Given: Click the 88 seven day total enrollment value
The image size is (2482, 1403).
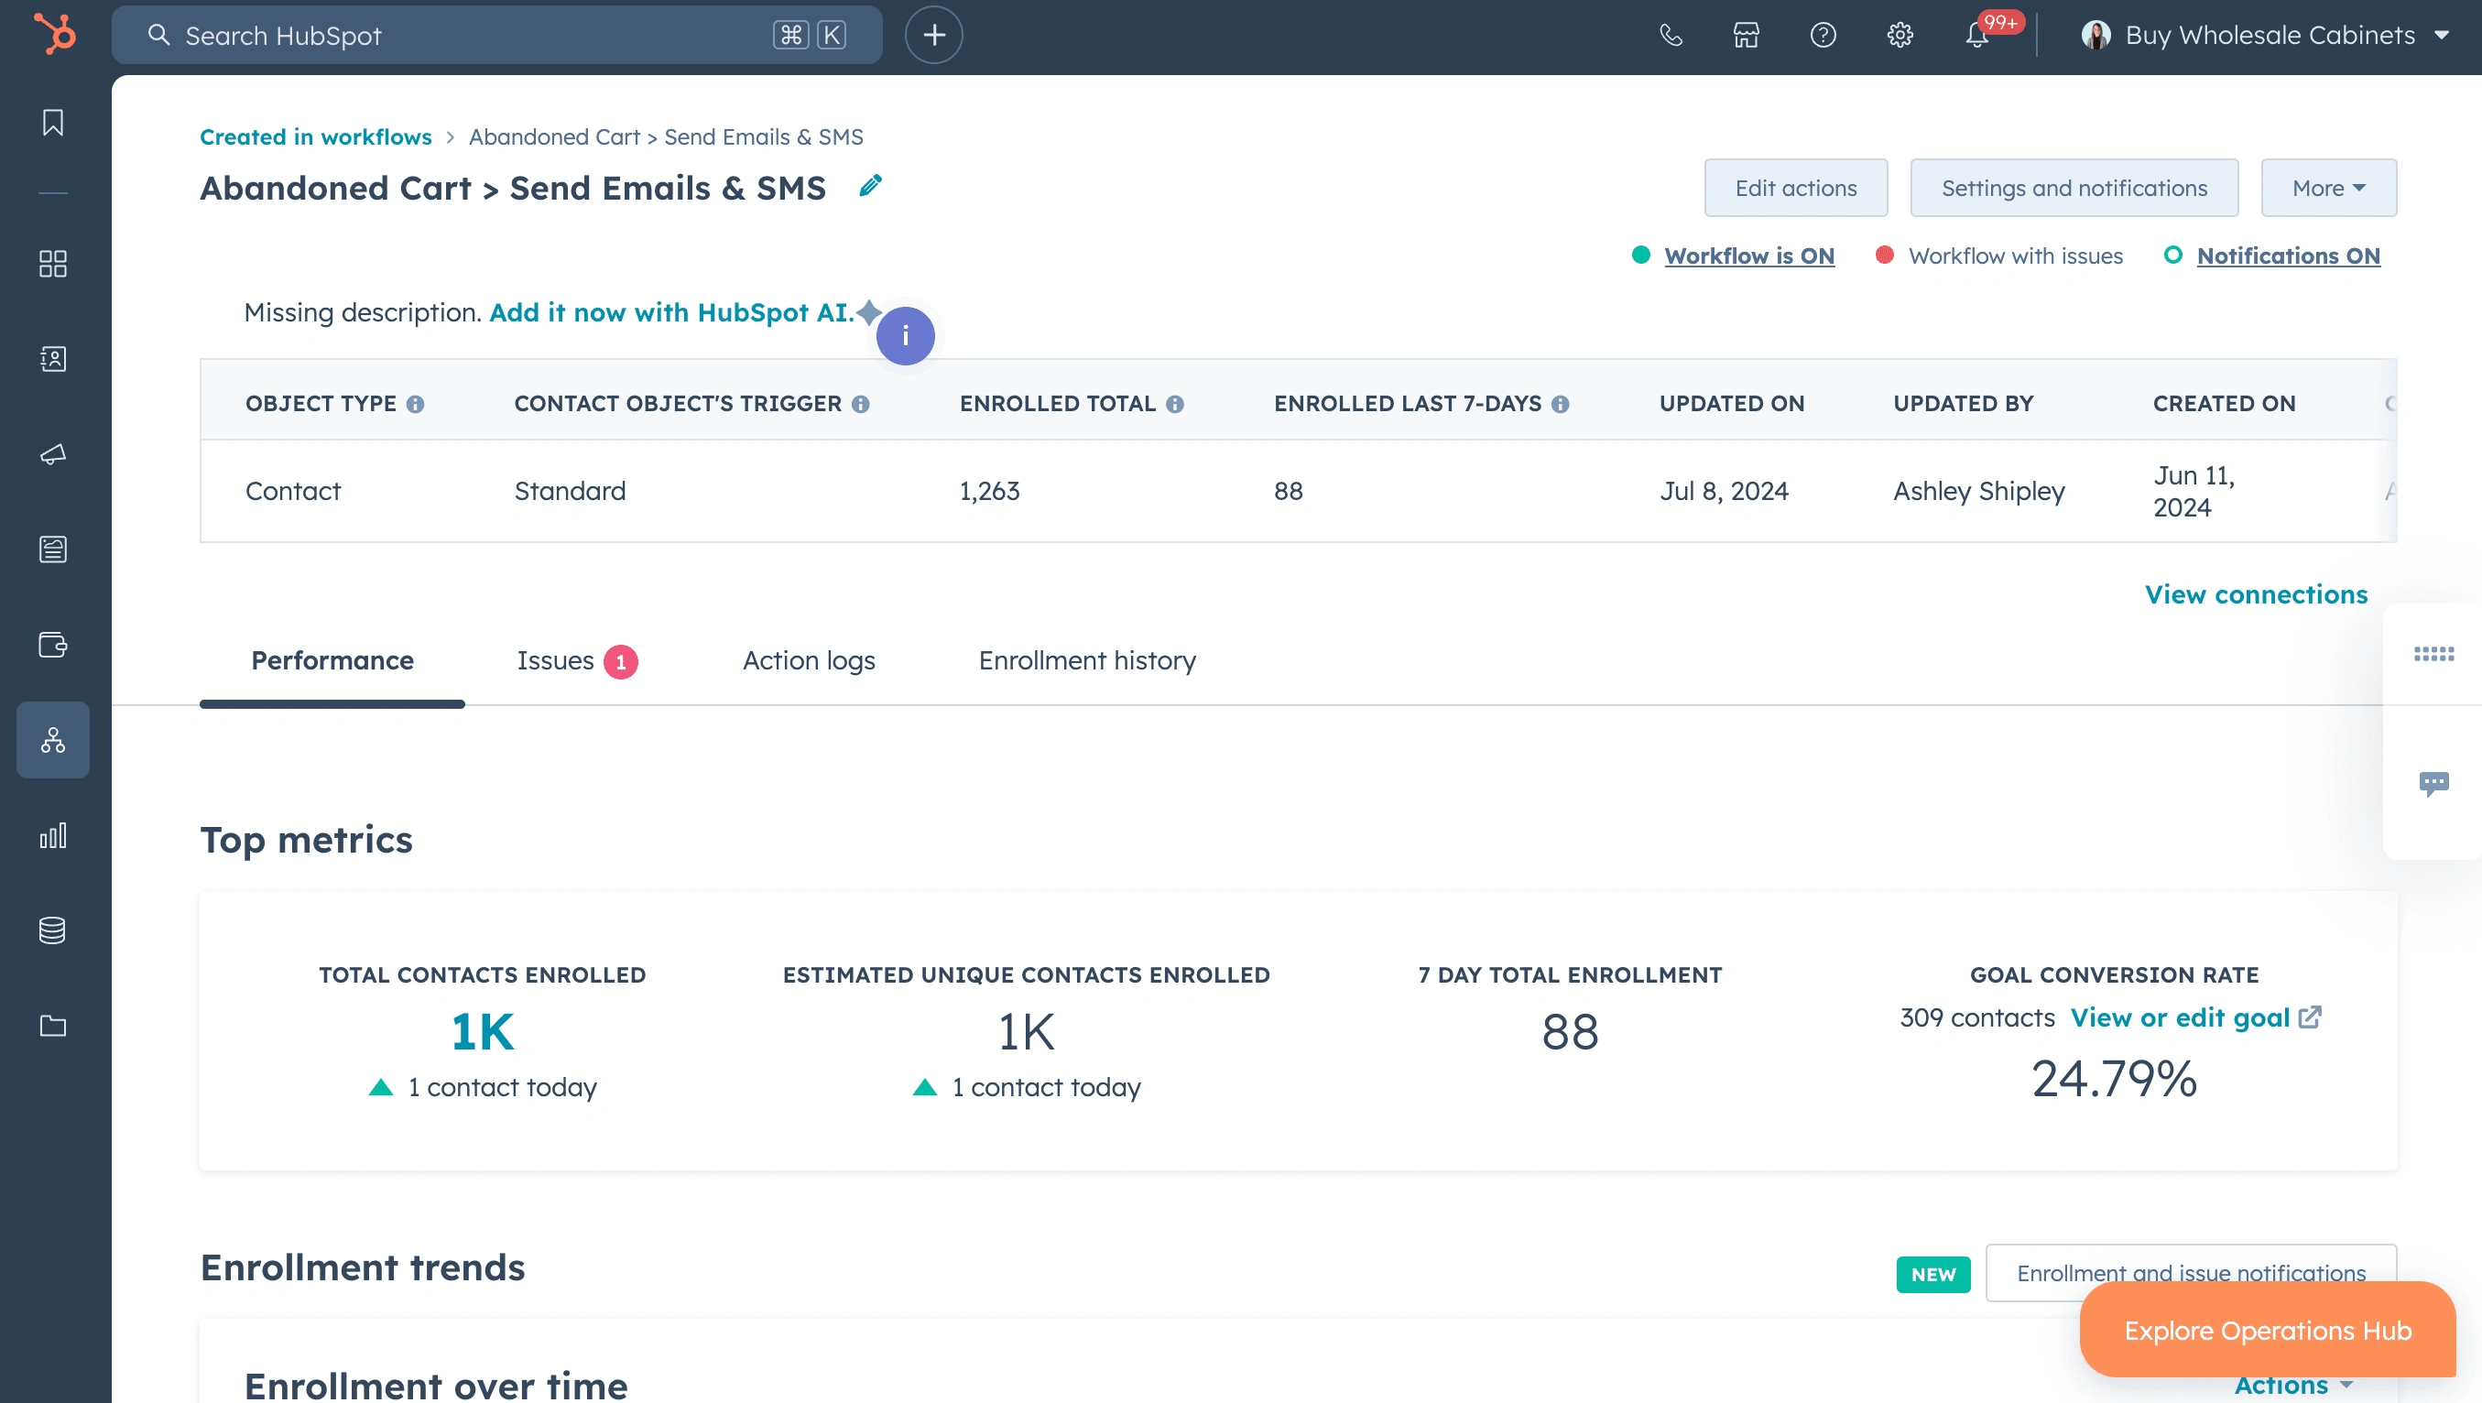Looking at the screenshot, I should click(x=1570, y=1032).
